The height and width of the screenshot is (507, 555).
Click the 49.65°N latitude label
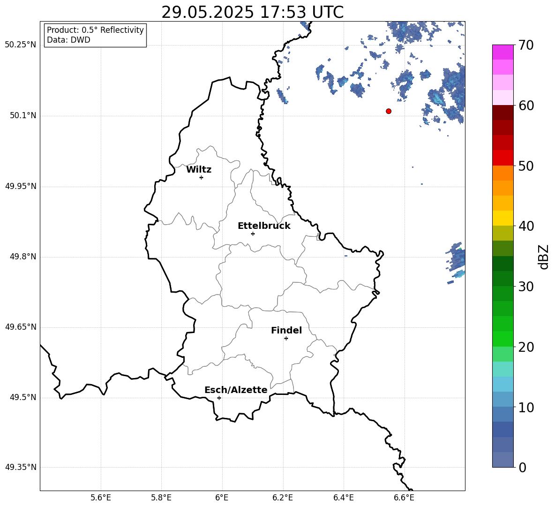tap(21, 327)
